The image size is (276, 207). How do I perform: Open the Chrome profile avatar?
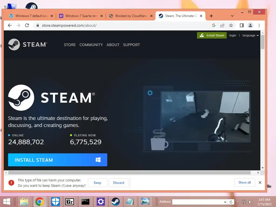click(x=250, y=25)
